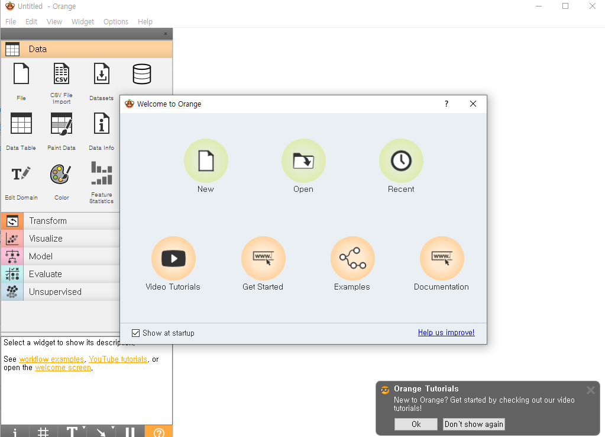Toggle Show at startup checkbox

coord(136,333)
